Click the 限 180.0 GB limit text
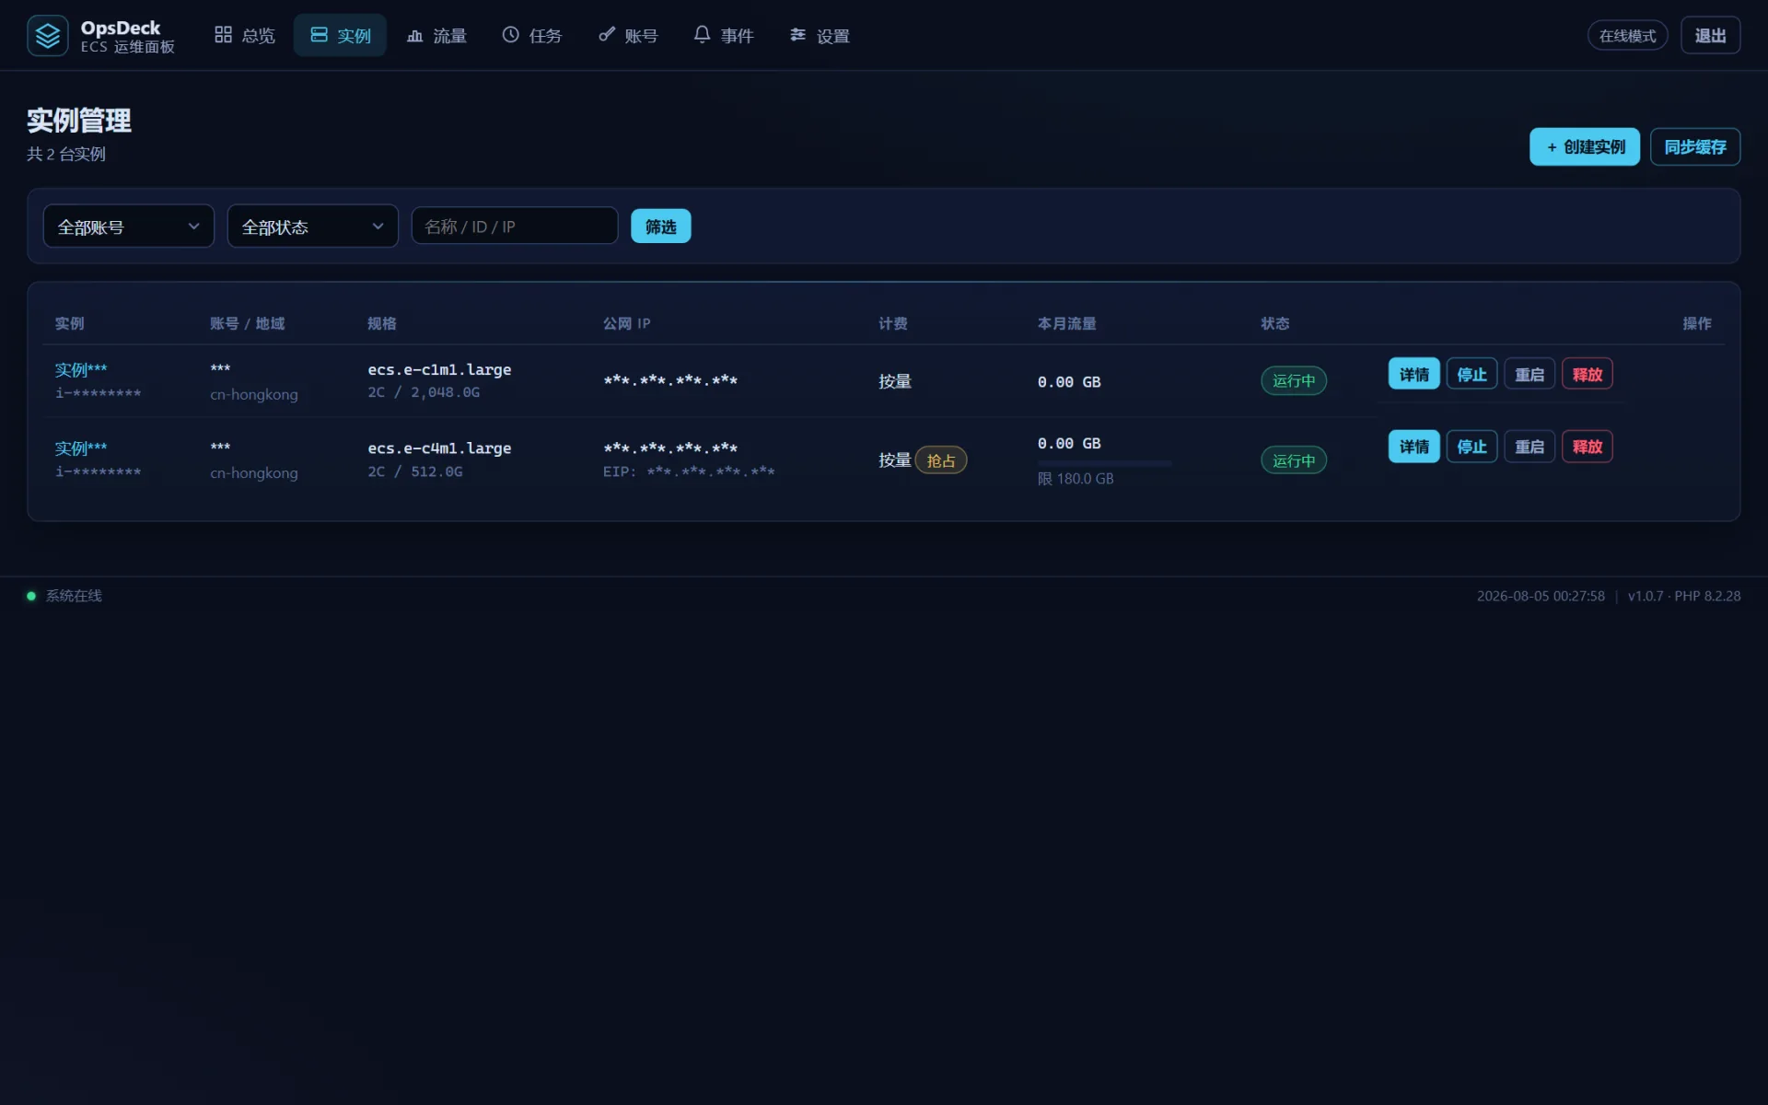 1076,479
